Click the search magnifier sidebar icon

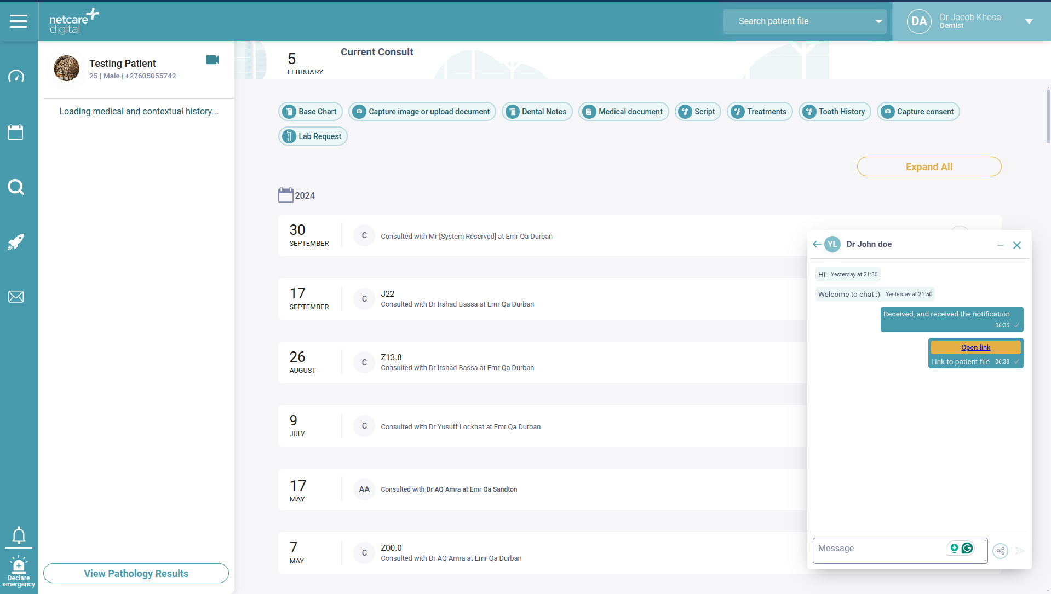click(16, 187)
